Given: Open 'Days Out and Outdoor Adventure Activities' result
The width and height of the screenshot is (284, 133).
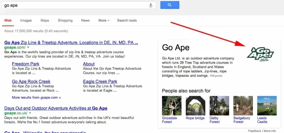Looking at the screenshot, I should pos(56,108).
